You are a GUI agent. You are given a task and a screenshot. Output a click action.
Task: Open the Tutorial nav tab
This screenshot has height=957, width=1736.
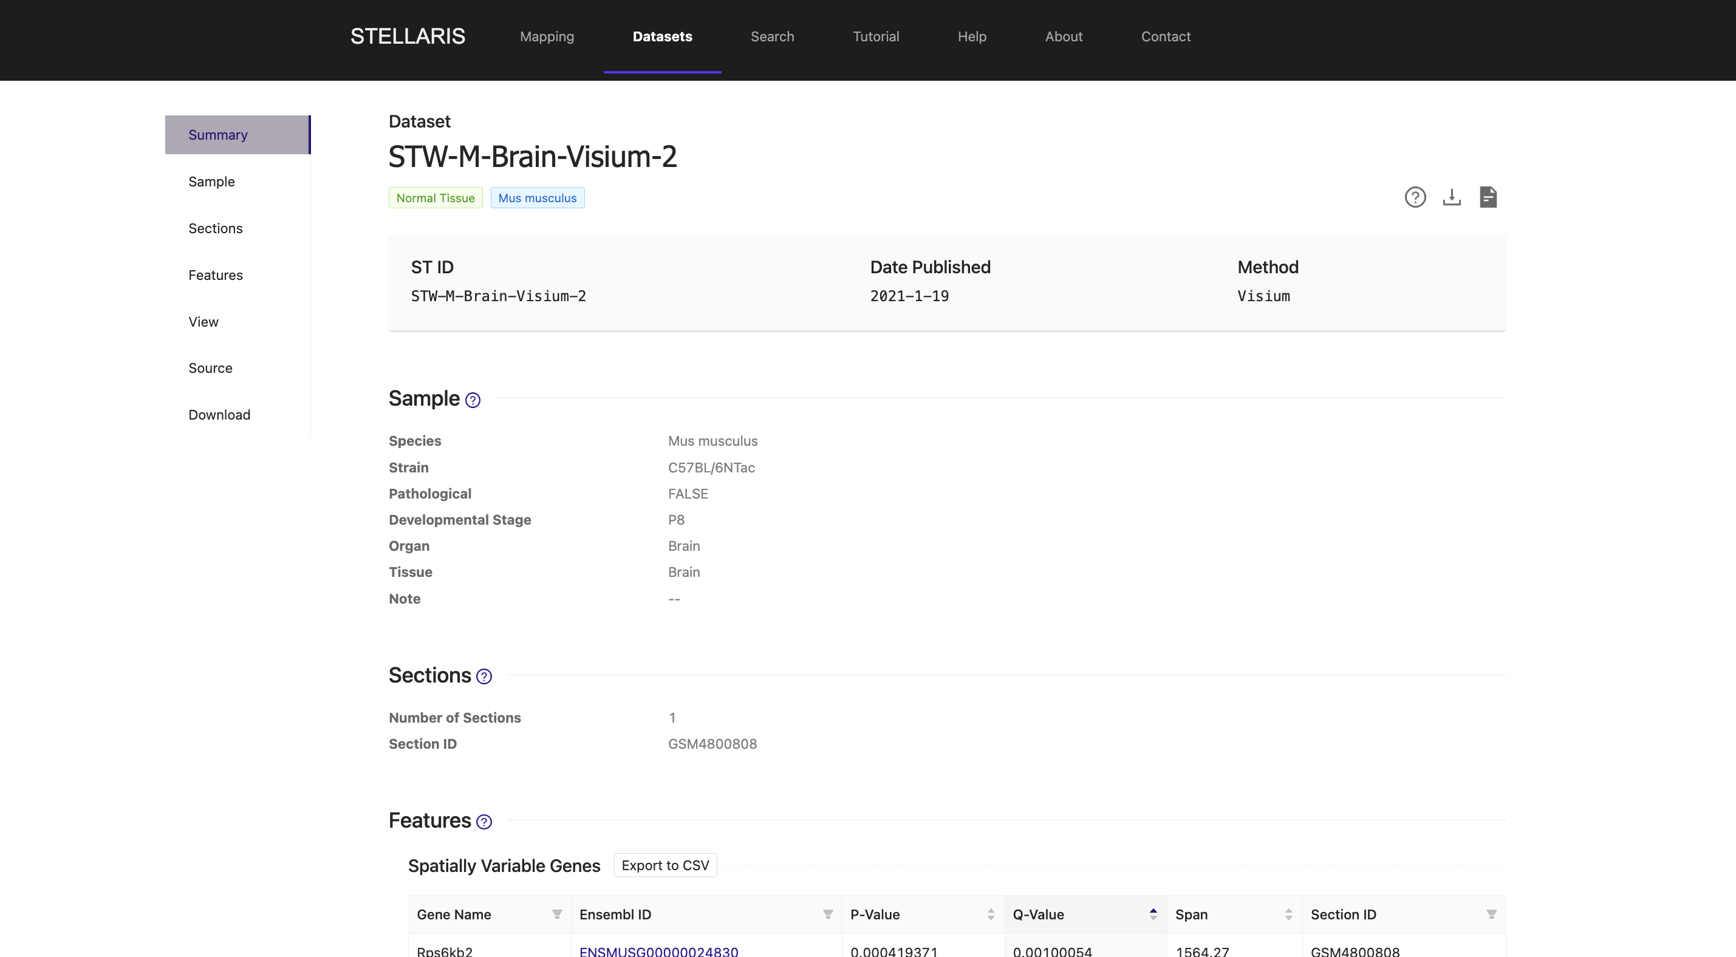876,36
